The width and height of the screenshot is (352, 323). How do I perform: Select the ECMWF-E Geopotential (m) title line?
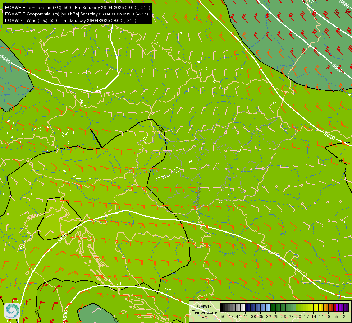[76, 14]
